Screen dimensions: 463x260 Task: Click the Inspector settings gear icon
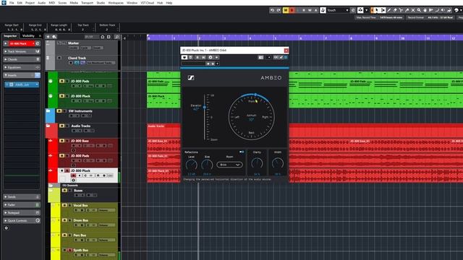(x=7, y=228)
